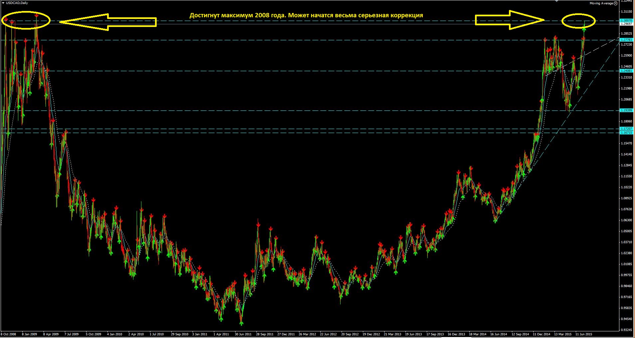Click the Moving Average expert label
Image resolution: width=635 pixels, height=338 pixels.
coord(601,3)
